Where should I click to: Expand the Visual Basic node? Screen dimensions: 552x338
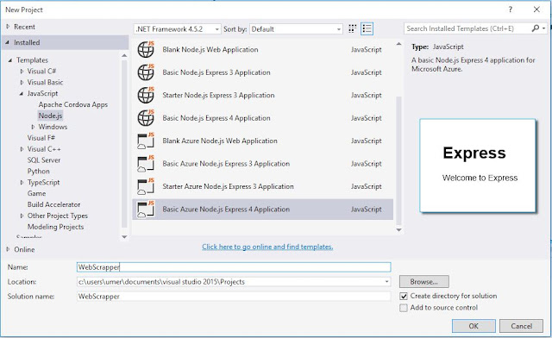tap(22, 83)
